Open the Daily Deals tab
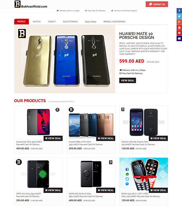 (x=91, y=21)
